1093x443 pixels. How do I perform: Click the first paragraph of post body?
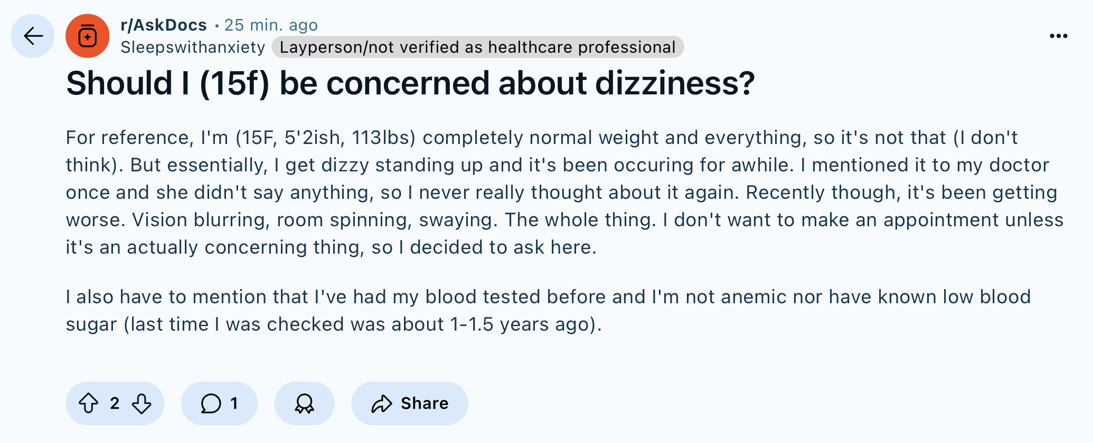click(x=564, y=192)
